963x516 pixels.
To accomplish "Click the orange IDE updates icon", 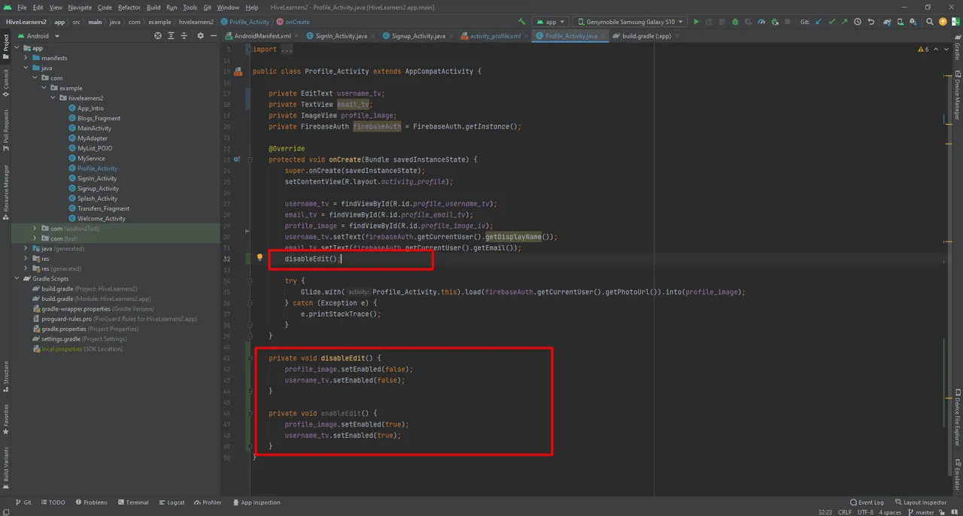I will coord(943,22).
